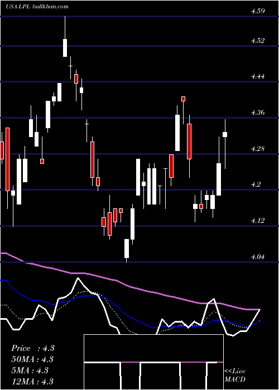
Task: Click the 4.28 price axis label
Action: [258, 149]
